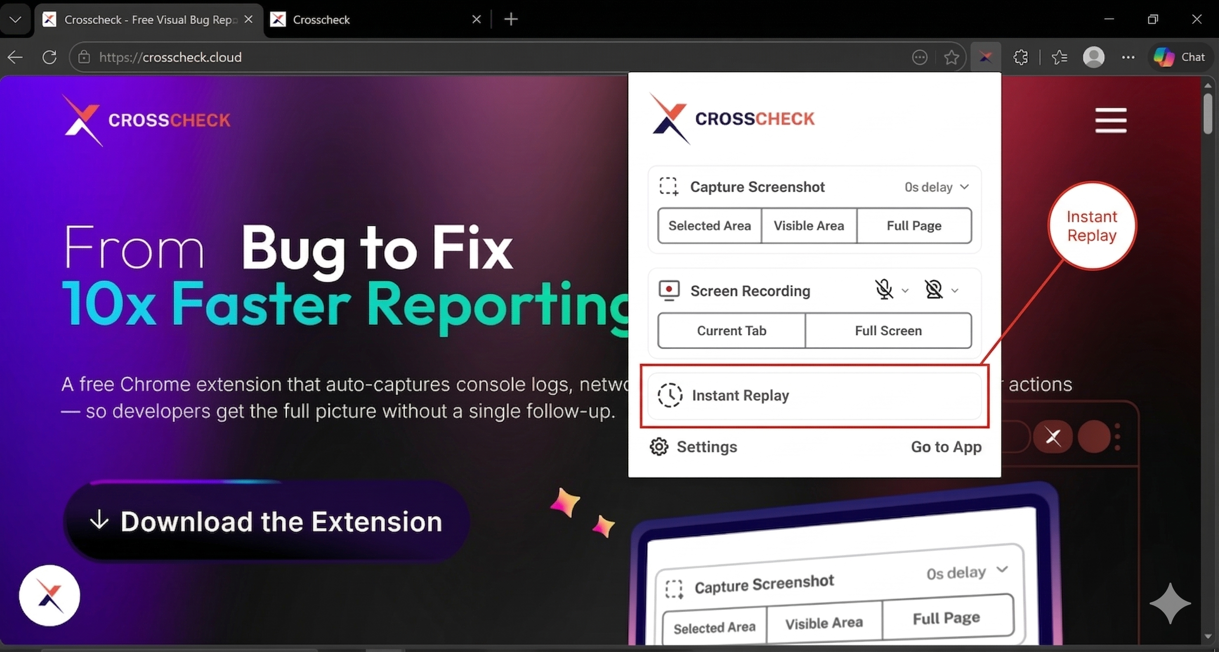Click the floating Crosscheck logo bubble
Screen dimensions: 1219x652
pos(49,595)
